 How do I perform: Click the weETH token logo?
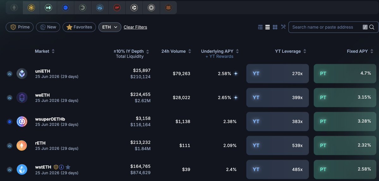click(22, 98)
